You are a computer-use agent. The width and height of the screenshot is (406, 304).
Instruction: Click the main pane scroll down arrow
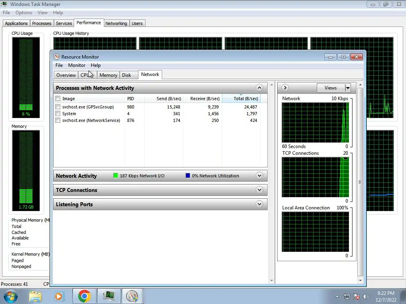pos(272,281)
